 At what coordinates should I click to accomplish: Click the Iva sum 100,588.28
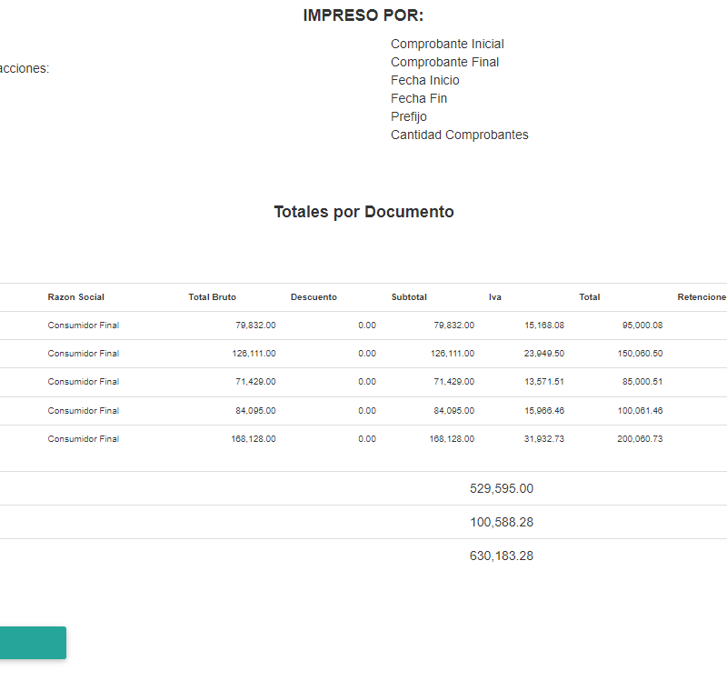coord(501,522)
